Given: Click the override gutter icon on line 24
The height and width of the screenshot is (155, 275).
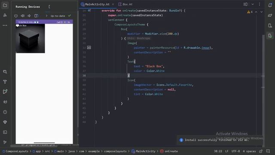Looking at the screenshot, I should 89,10.
